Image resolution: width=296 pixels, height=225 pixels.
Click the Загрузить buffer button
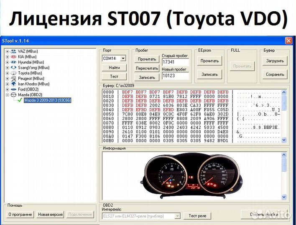(x=275, y=61)
